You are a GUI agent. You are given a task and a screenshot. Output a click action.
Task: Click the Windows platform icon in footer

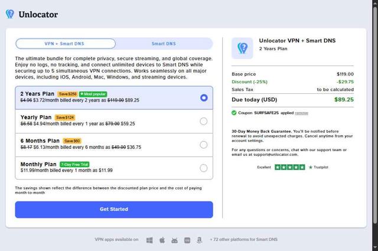149,240
